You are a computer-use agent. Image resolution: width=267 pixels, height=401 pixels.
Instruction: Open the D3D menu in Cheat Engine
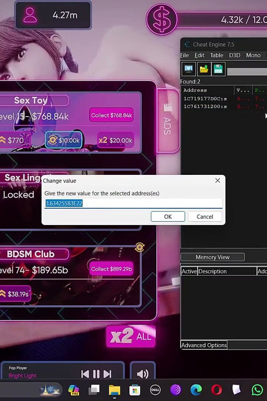click(x=235, y=55)
